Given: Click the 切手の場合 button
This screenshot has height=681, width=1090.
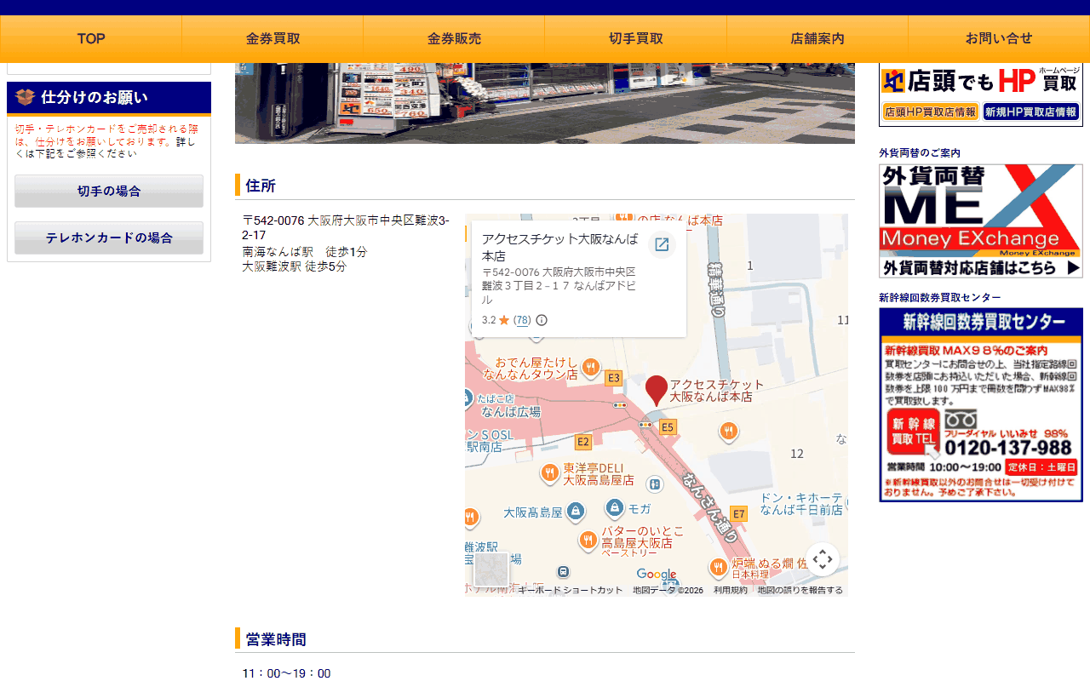Looking at the screenshot, I should click(109, 191).
